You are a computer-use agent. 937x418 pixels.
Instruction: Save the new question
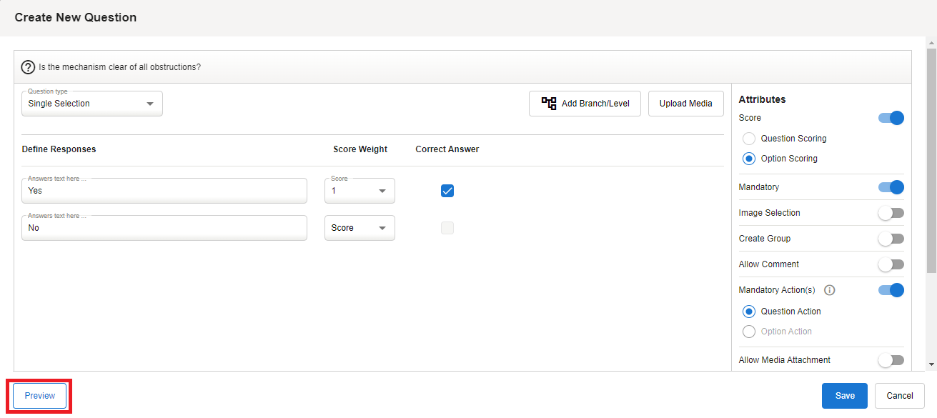[x=844, y=396]
